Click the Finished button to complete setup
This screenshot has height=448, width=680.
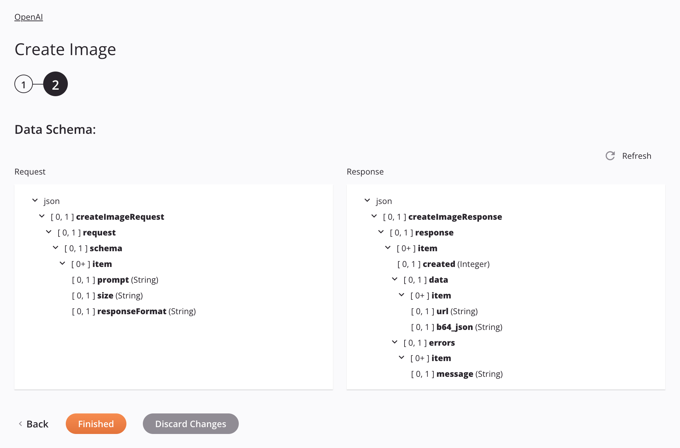pyautogui.click(x=96, y=423)
